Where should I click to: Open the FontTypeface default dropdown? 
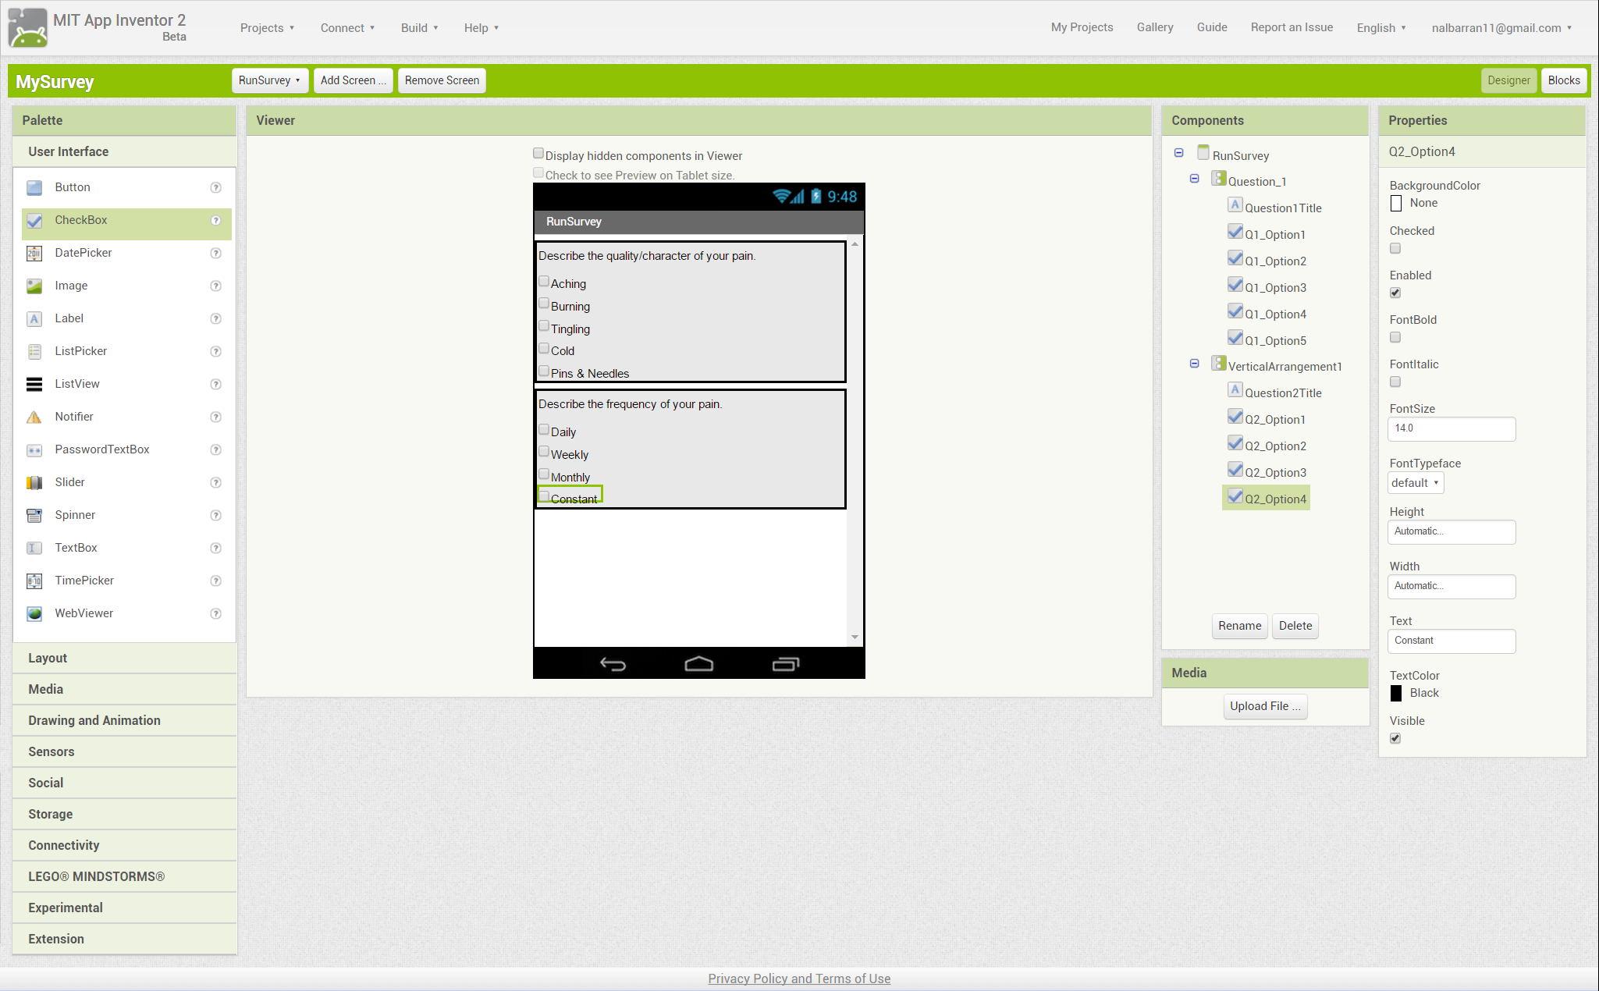point(1416,483)
